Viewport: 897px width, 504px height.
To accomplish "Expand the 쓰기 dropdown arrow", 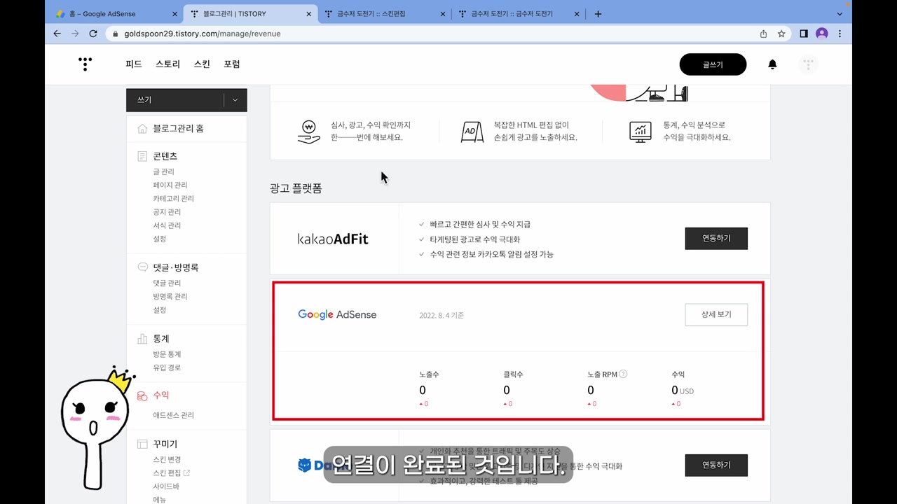I will click(x=235, y=100).
